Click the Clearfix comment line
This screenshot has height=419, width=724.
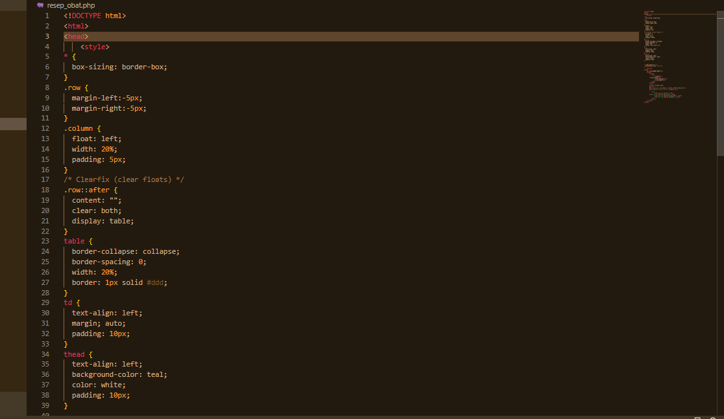(x=124, y=180)
